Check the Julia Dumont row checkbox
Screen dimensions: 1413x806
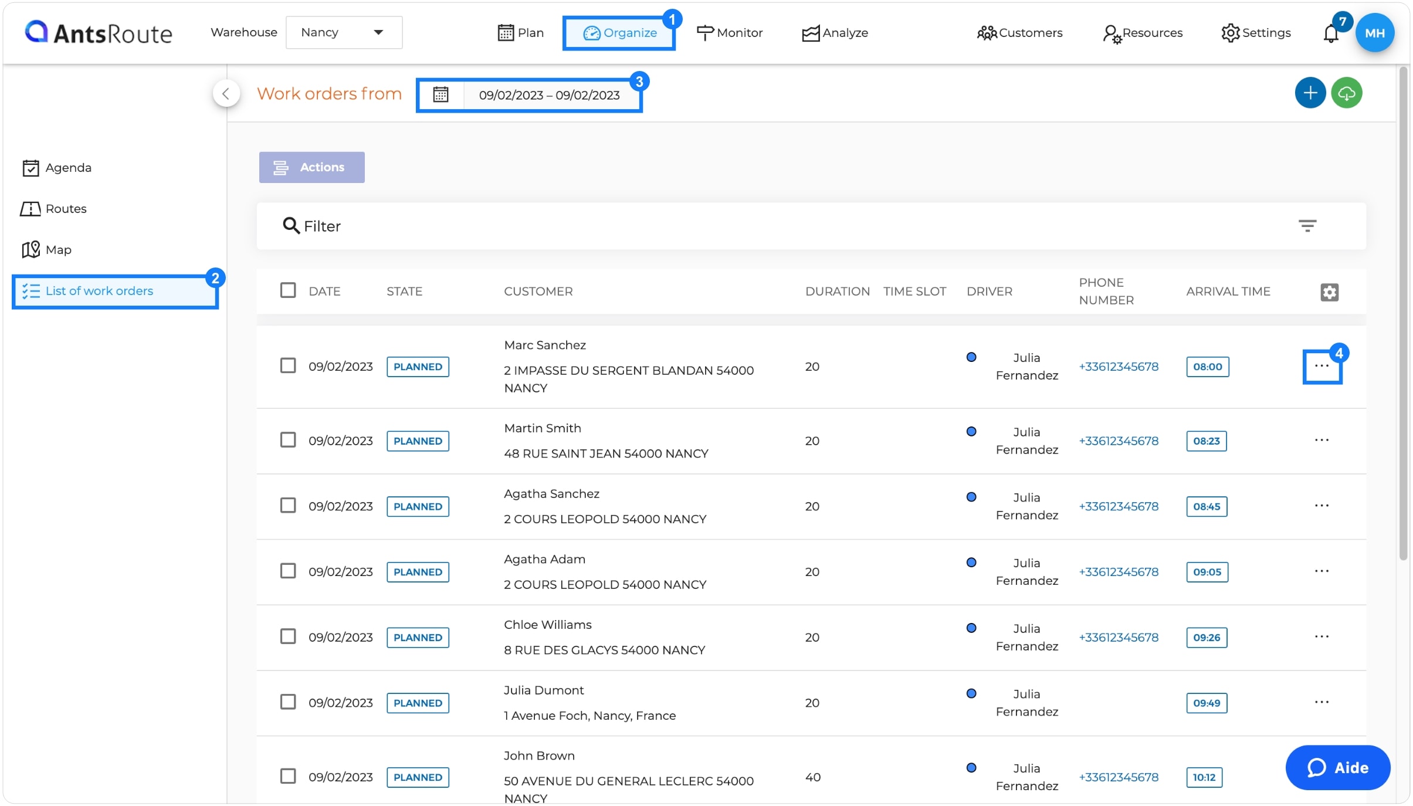tap(288, 702)
